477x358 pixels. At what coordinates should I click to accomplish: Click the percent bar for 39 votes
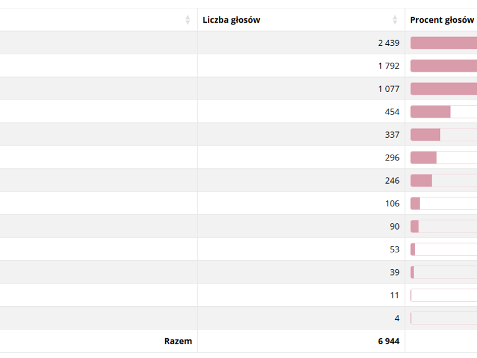click(x=444, y=272)
